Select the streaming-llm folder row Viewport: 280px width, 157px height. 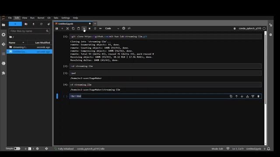29,47
